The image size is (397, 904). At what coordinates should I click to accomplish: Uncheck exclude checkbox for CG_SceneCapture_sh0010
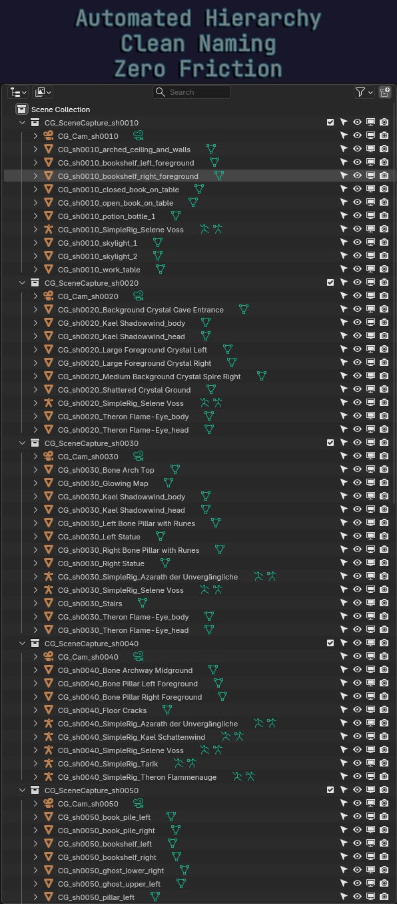330,123
